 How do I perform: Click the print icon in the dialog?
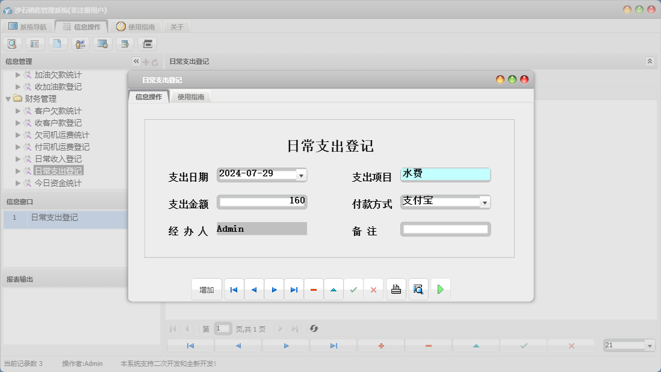[x=396, y=289]
